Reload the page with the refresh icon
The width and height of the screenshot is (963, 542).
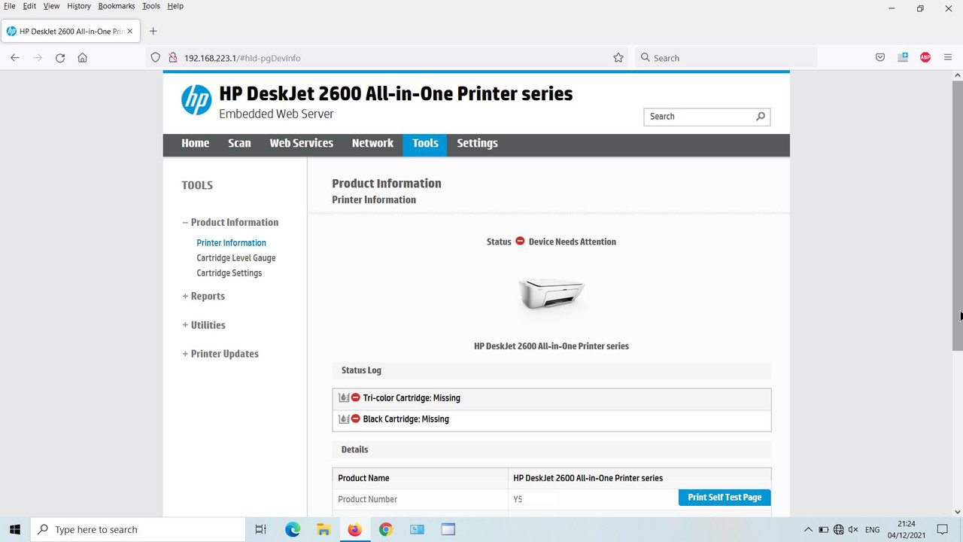60,58
